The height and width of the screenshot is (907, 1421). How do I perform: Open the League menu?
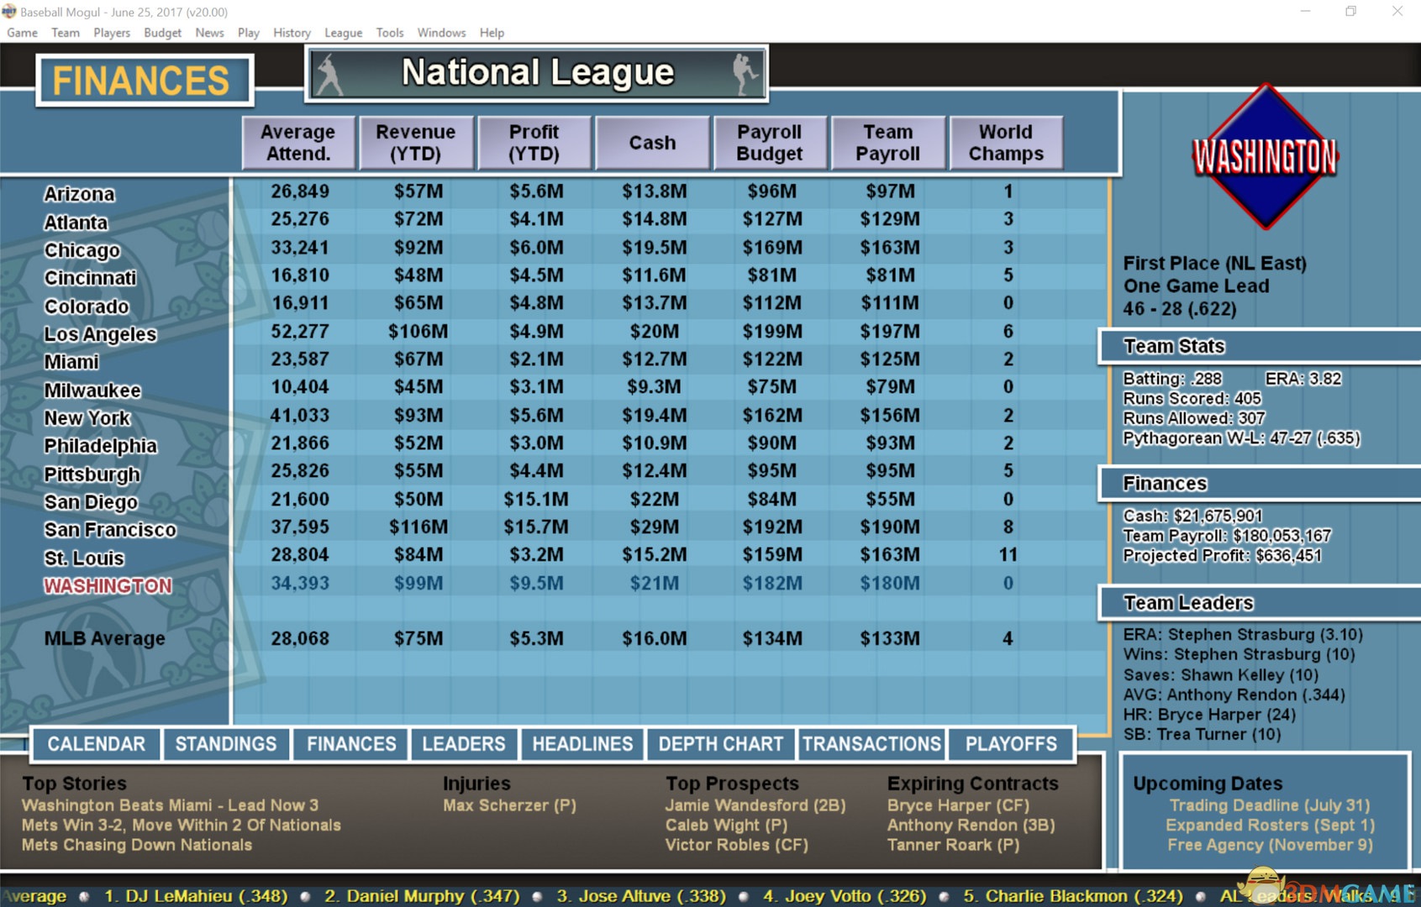click(343, 33)
